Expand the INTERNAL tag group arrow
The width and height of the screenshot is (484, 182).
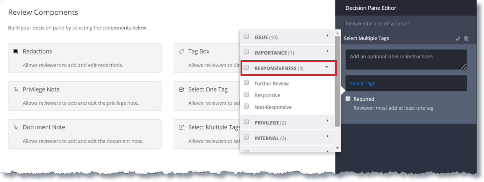tap(327, 136)
